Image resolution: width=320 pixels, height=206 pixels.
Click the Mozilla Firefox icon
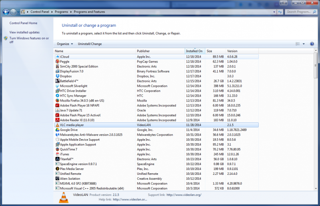point(57,101)
